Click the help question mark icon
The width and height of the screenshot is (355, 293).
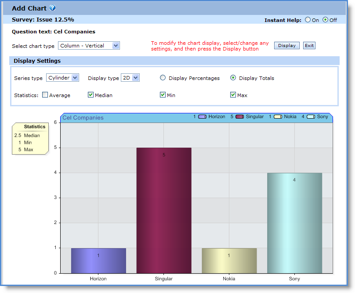[52, 8]
